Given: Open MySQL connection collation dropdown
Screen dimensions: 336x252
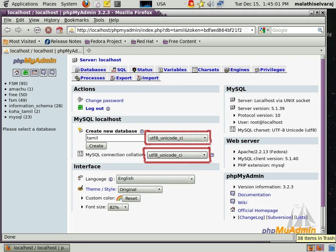Looking at the screenshot, I should tap(177, 155).
